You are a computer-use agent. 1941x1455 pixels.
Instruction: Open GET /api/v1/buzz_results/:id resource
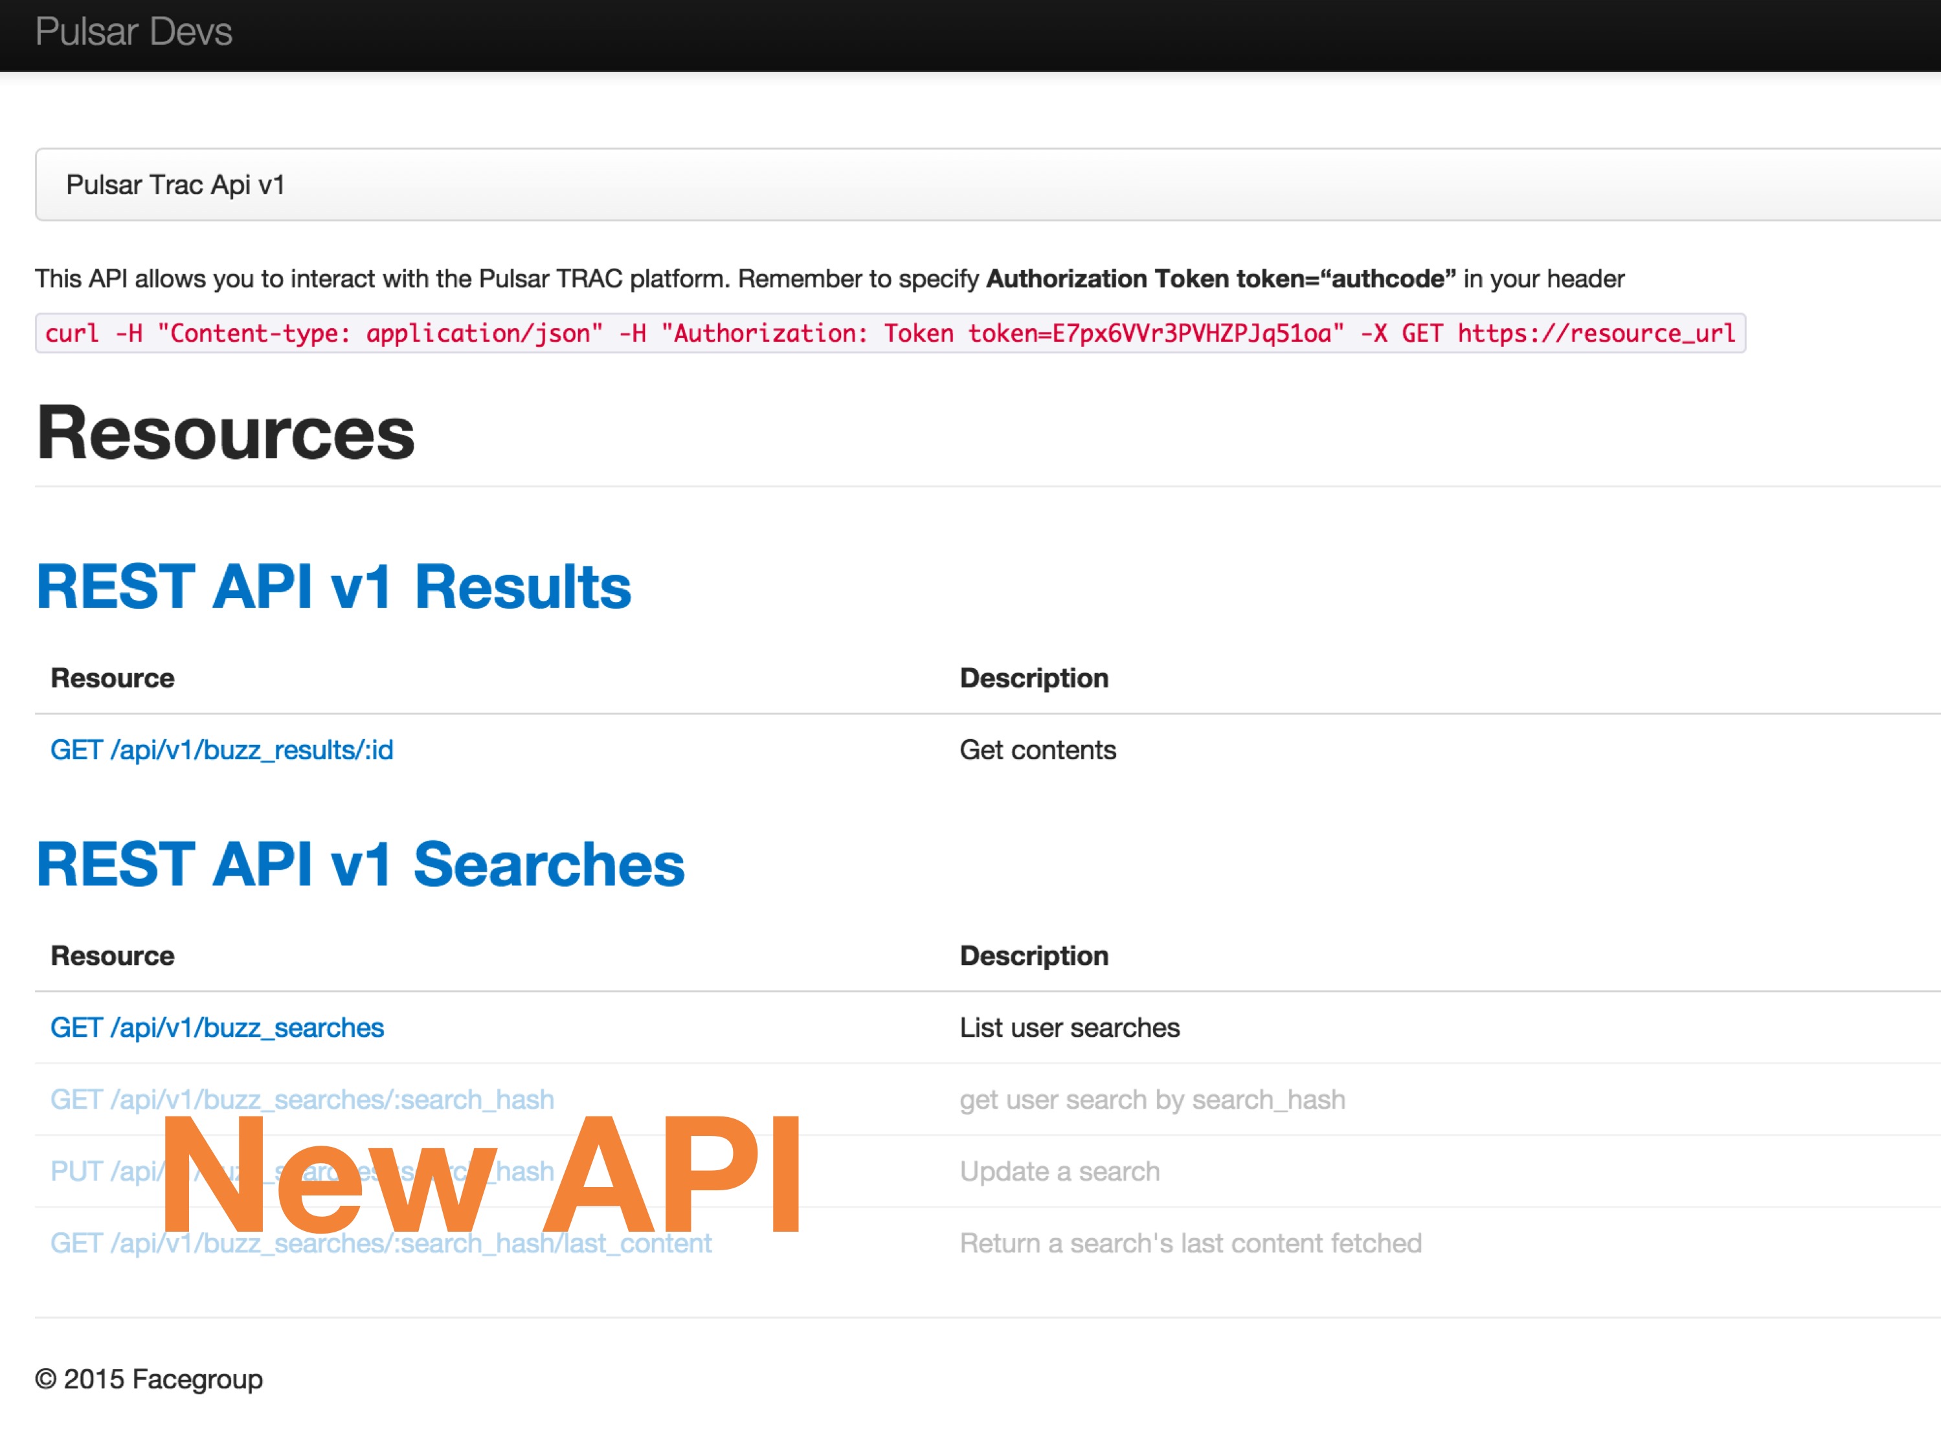click(221, 750)
